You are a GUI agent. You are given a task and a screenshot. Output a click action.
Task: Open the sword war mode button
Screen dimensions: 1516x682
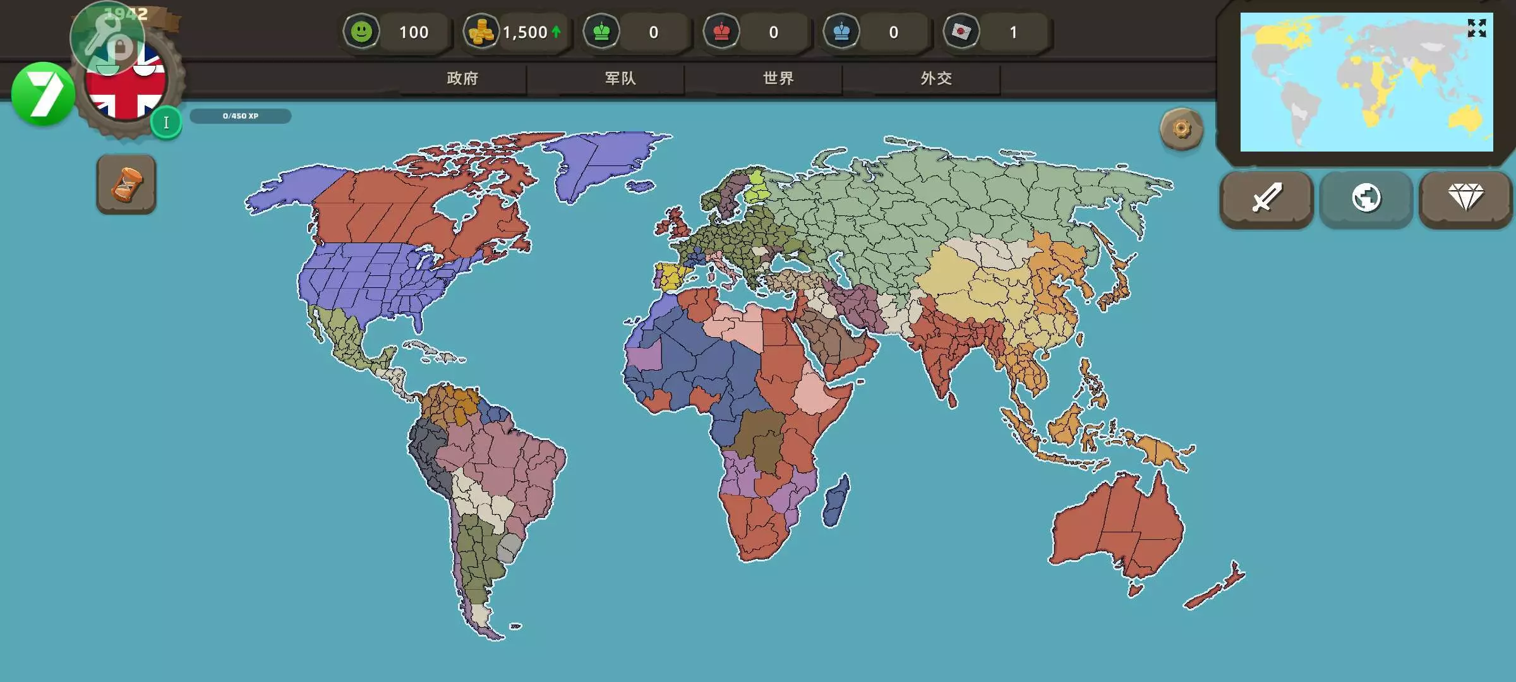tap(1266, 198)
